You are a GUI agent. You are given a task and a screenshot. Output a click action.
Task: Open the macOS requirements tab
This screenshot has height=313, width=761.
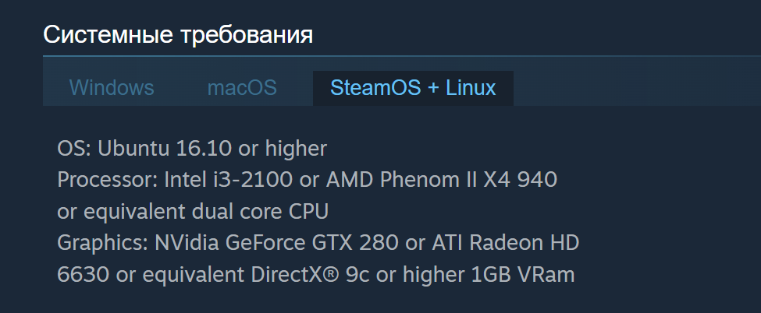tap(242, 88)
